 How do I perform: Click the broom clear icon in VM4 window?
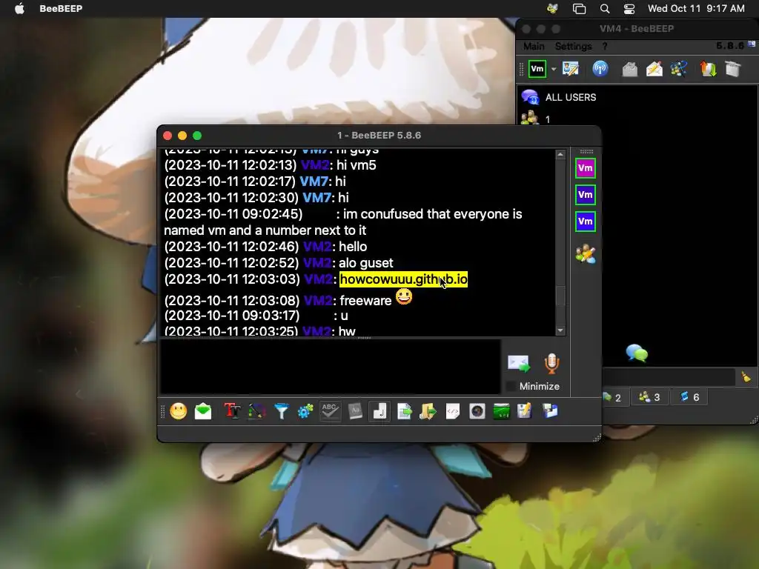pos(746,376)
